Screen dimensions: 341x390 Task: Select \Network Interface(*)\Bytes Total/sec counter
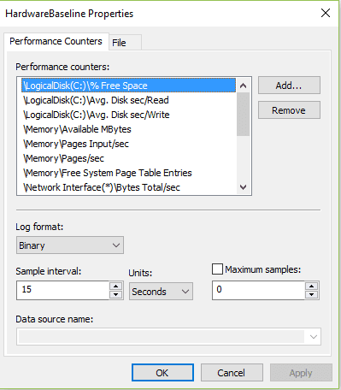128,187
